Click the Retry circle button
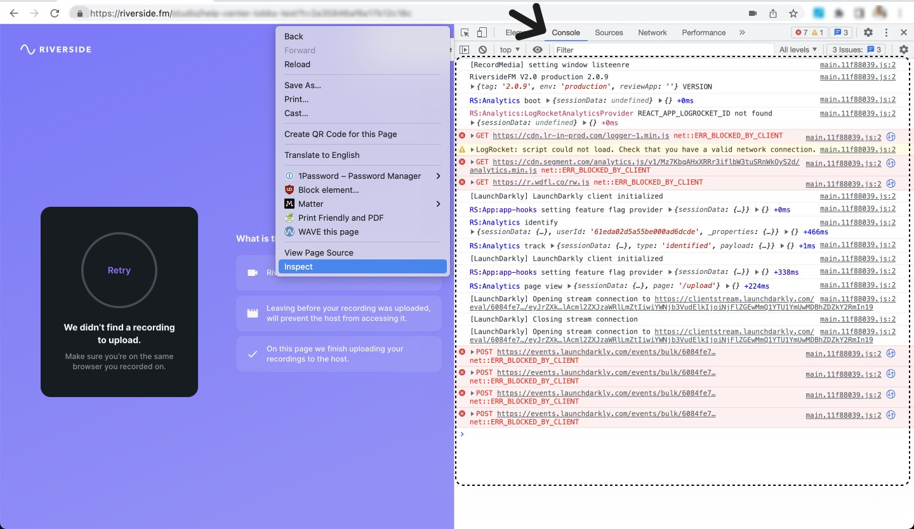914x529 pixels. tap(119, 270)
